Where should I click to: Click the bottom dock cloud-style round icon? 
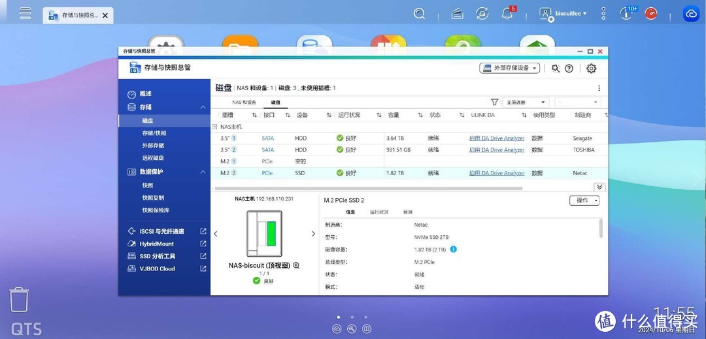pyautogui.click(x=337, y=329)
